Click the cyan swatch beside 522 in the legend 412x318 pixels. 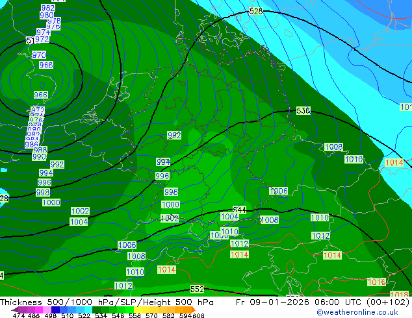point(88,310)
